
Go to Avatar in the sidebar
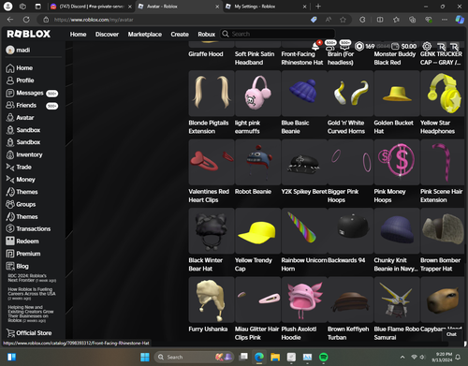(x=20, y=118)
